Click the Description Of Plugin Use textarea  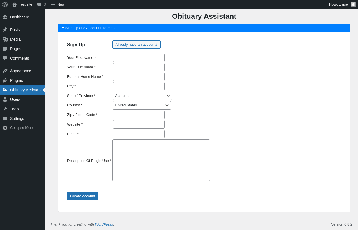pos(161,160)
